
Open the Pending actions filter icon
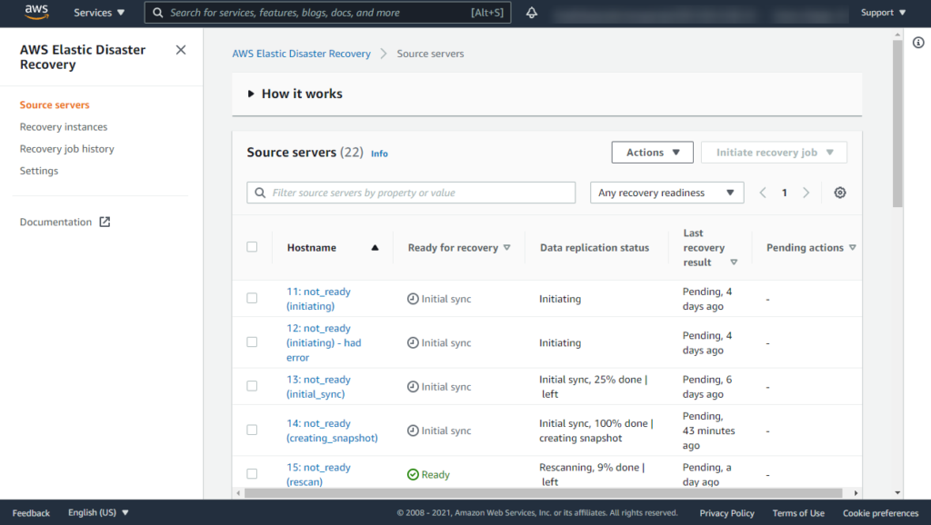[853, 247]
